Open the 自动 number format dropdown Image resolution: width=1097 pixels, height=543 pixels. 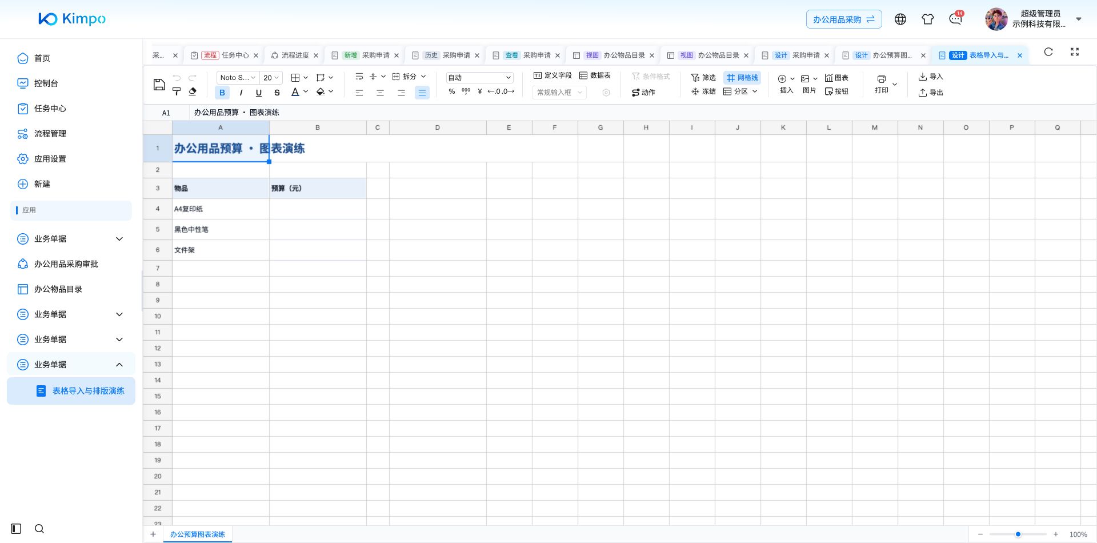point(480,78)
